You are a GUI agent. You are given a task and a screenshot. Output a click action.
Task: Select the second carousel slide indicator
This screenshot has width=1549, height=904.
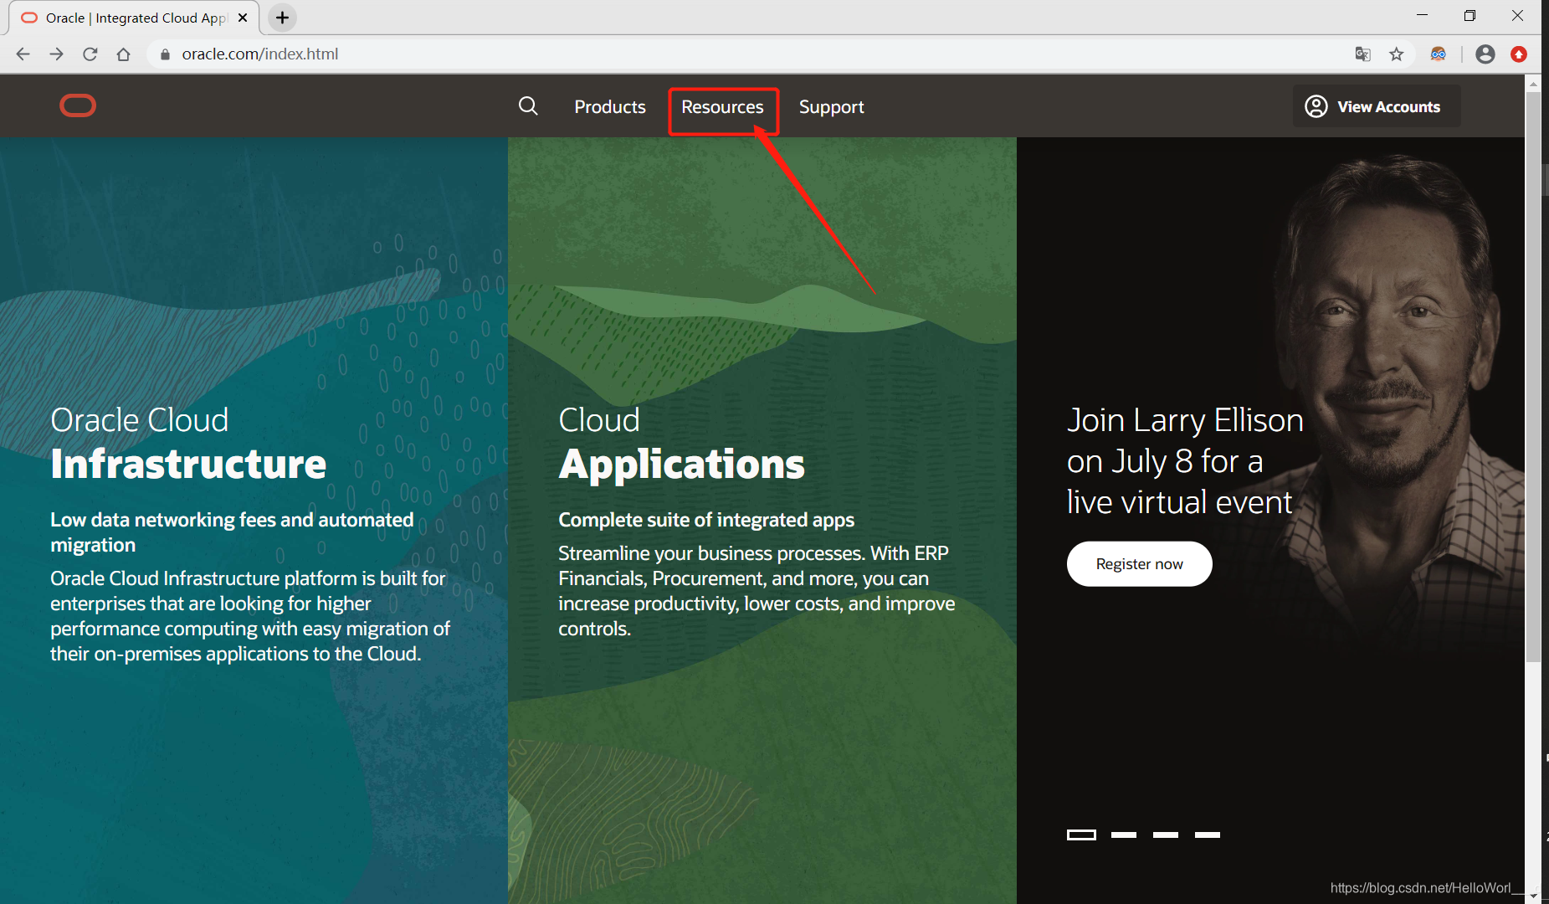pos(1124,835)
